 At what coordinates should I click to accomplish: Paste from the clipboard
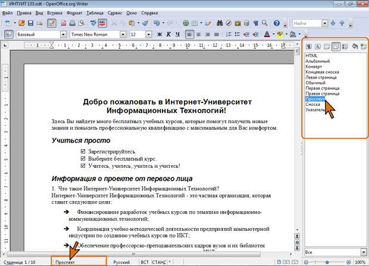point(132,23)
